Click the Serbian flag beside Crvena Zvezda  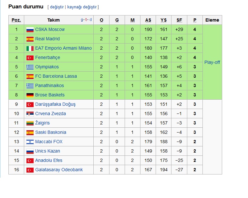coord(30,114)
